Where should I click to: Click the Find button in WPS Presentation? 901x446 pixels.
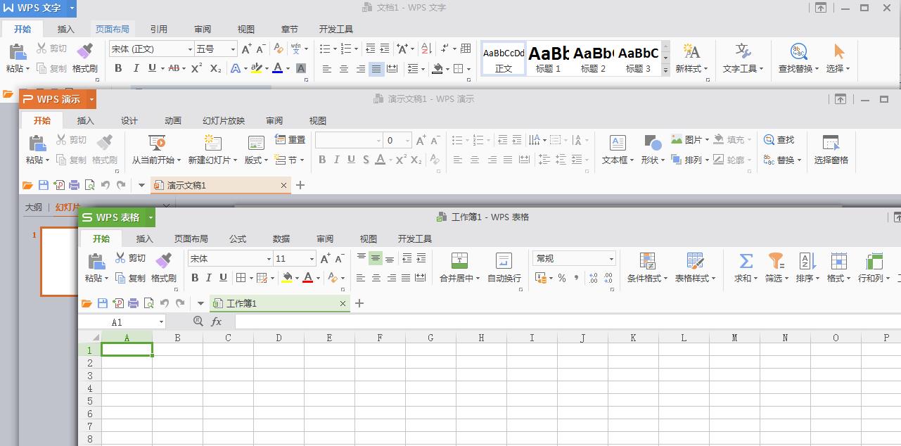coord(779,140)
